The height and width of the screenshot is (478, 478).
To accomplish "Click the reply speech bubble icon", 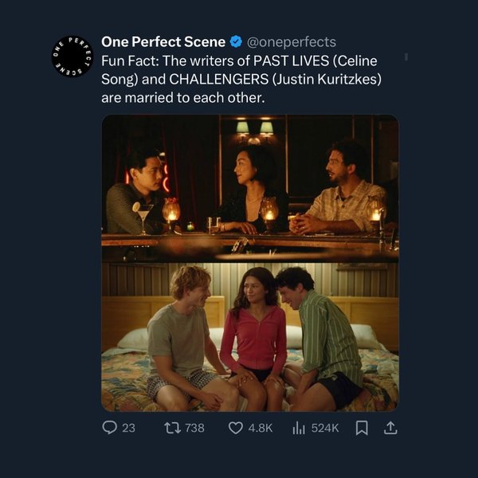I will coord(109,428).
